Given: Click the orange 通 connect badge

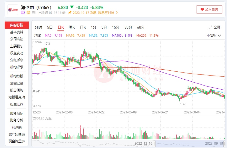Looking at the screenshot, I should [x=28, y=12].
